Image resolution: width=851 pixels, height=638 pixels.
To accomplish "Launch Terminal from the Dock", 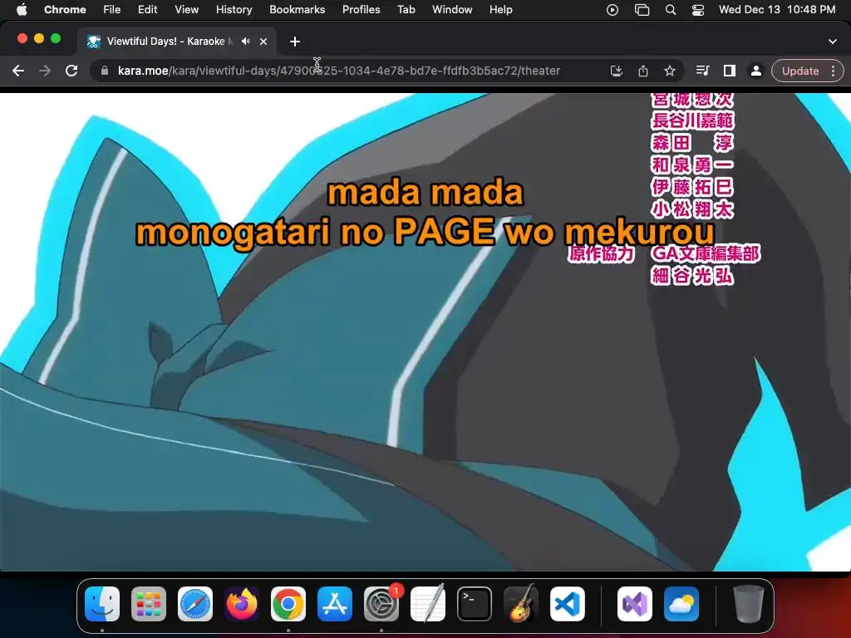I will pos(475,604).
